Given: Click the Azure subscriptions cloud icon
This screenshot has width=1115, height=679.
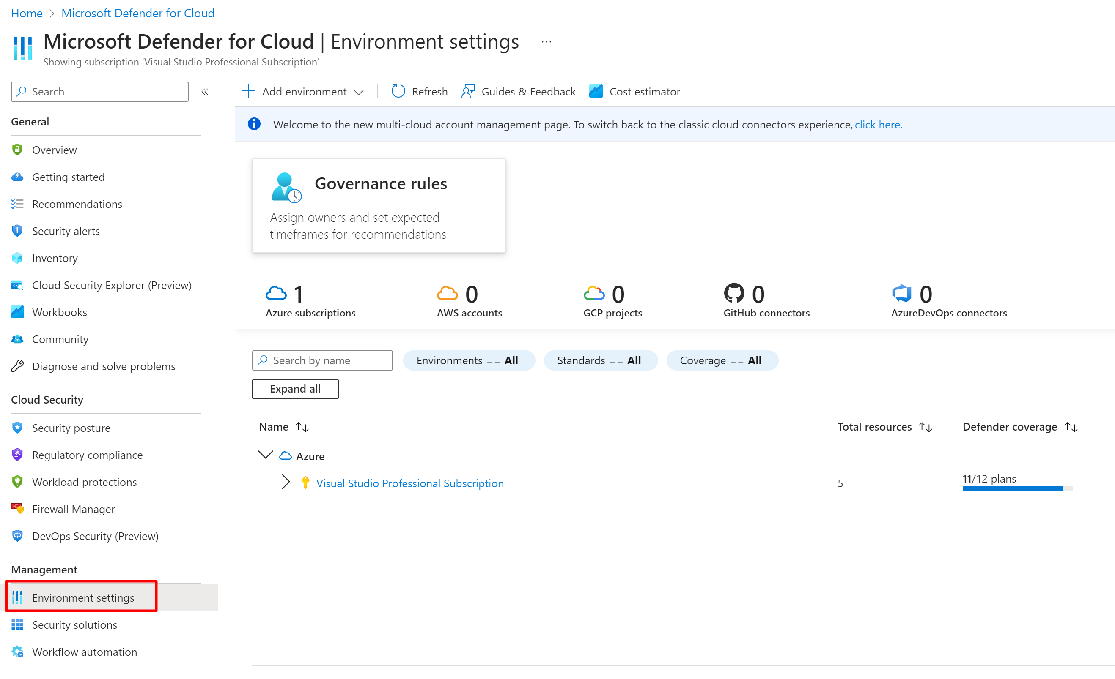Looking at the screenshot, I should [276, 294].
